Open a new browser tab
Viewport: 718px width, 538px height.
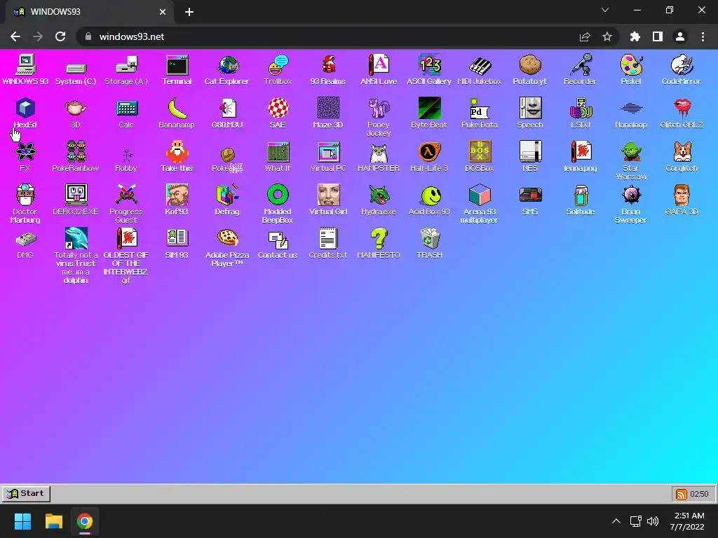click(x=189, y=12)
